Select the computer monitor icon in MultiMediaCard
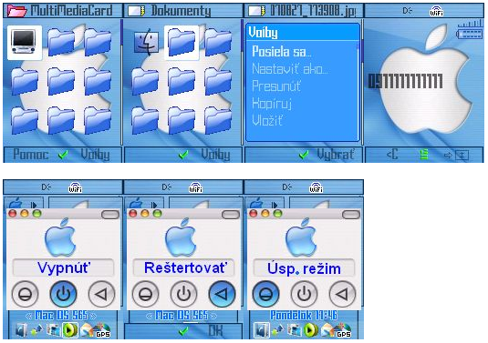This screenshot has width=488, height=343. click(x=25, y=43)
